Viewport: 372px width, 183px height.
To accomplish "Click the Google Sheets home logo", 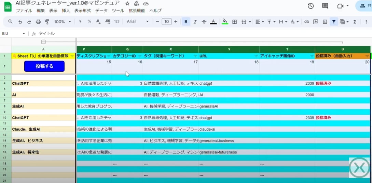I will pos(8,7).
